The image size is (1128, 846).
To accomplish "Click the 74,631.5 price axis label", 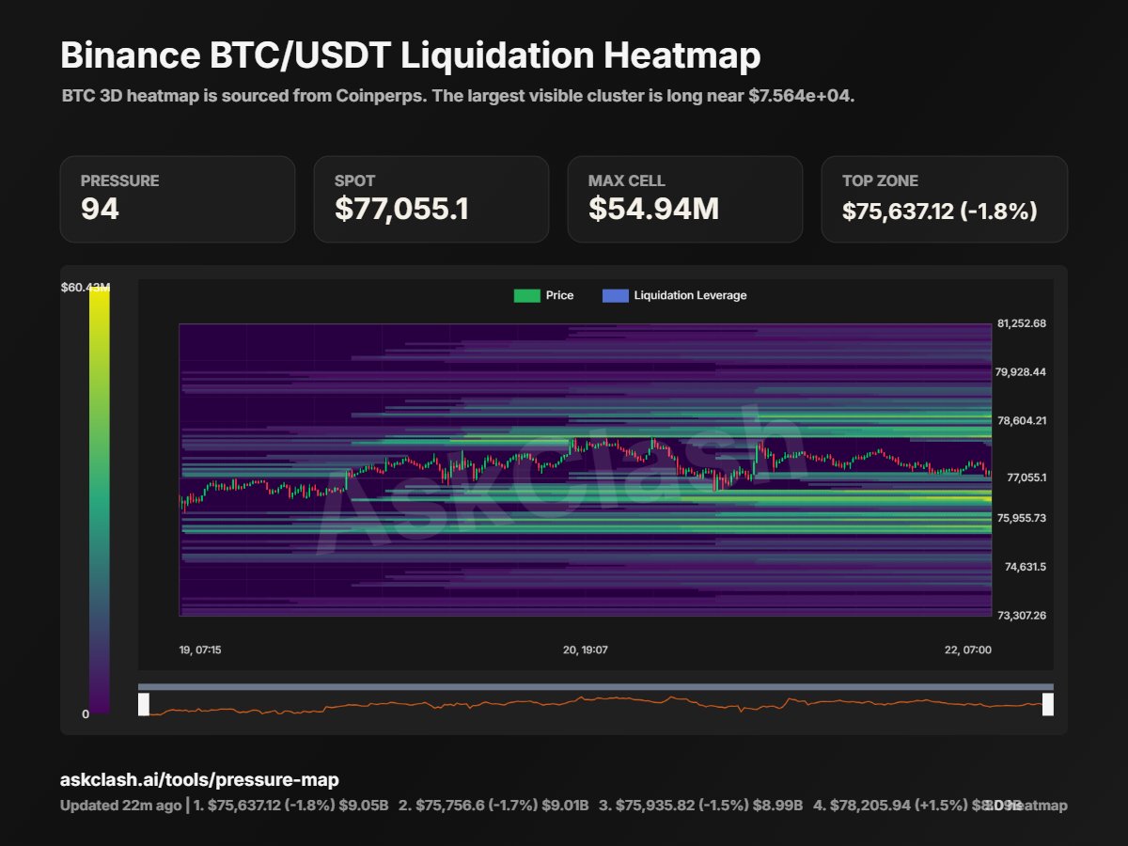I will coord(1026,567).
